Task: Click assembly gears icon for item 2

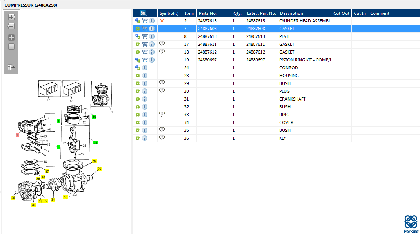Action: pyautogui.click(x=138, y=21)
